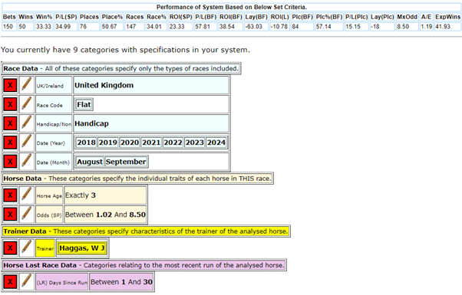Click the Horse Data section header
This screenshot has width=462, height=295.
137,179
